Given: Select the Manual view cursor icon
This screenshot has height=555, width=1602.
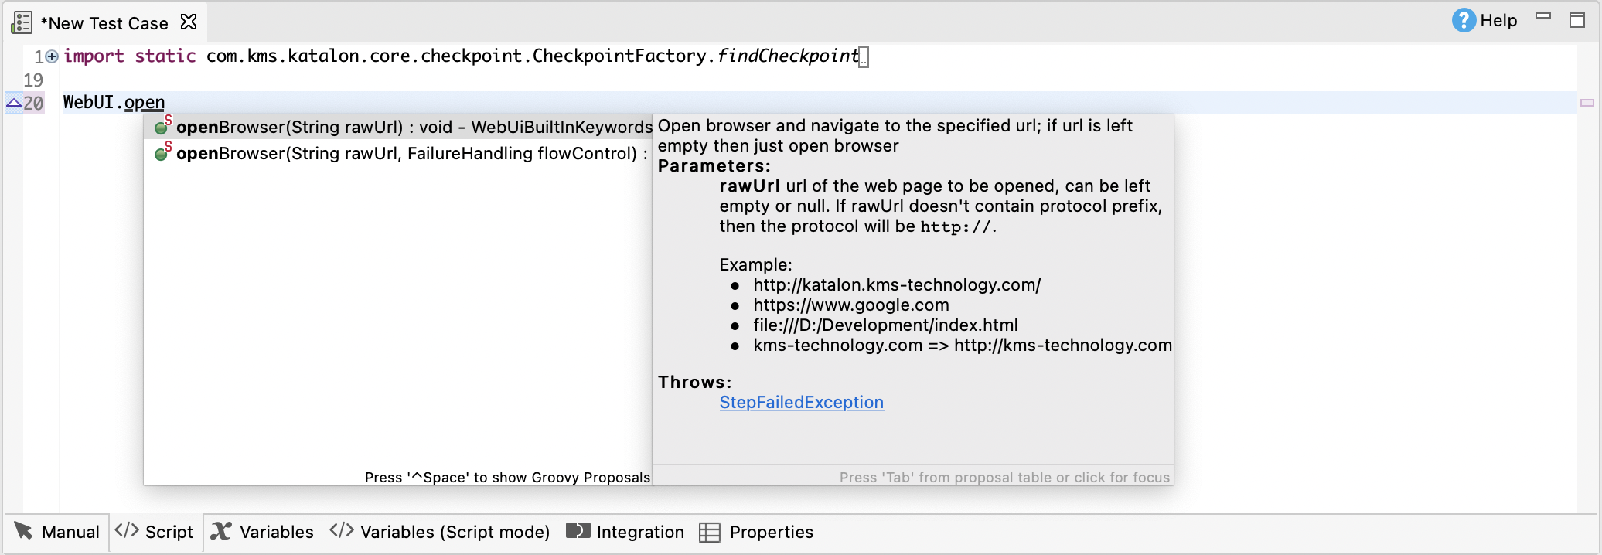Looking at the screenshot, I should [x=23, y=532].
